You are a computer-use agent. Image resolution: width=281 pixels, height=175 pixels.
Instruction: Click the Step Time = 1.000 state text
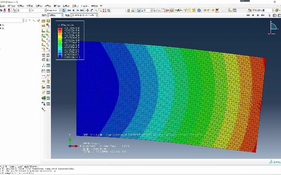[x=116, y=146]
